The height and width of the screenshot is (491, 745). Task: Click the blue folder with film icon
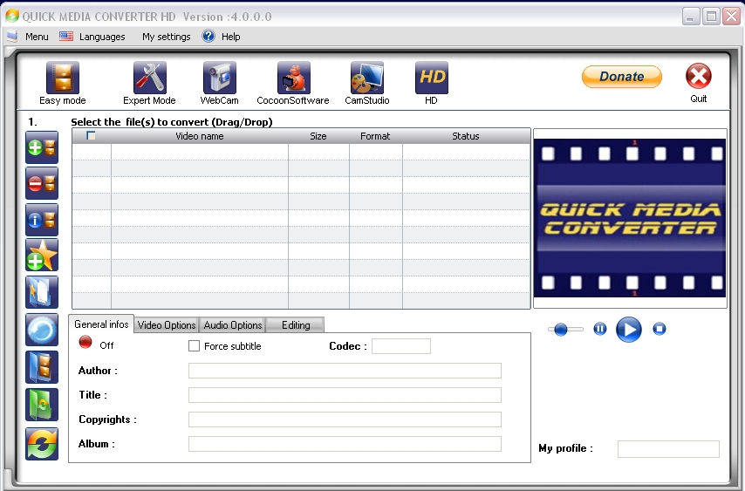pos(42,367)
